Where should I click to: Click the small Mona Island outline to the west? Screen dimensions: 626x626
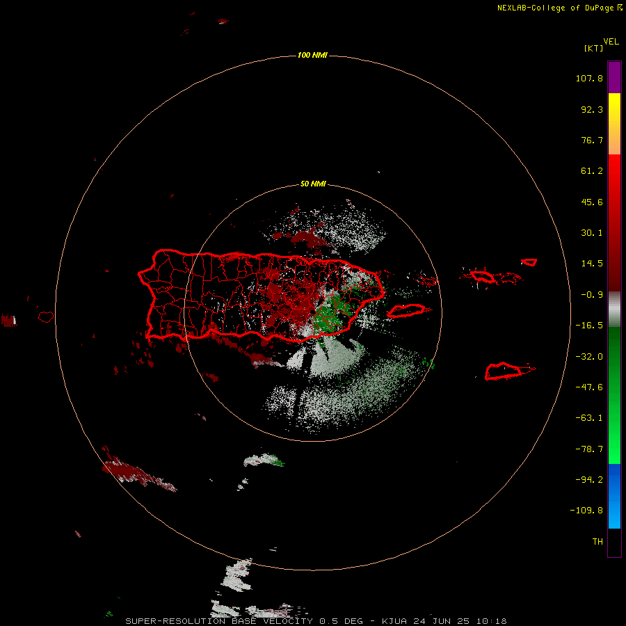pyautogui.click(x=46, y=317)
